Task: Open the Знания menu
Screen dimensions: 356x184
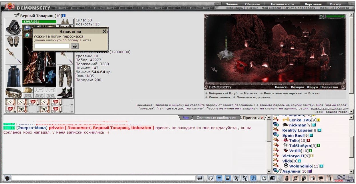Action: pos(231,4)
